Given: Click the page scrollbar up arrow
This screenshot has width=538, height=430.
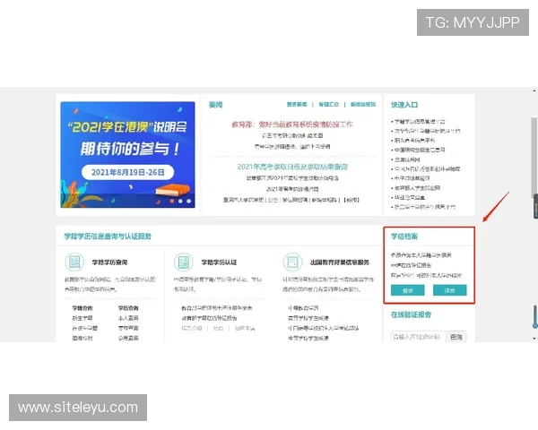Looking at the screenshot, I should coord(534,90).
